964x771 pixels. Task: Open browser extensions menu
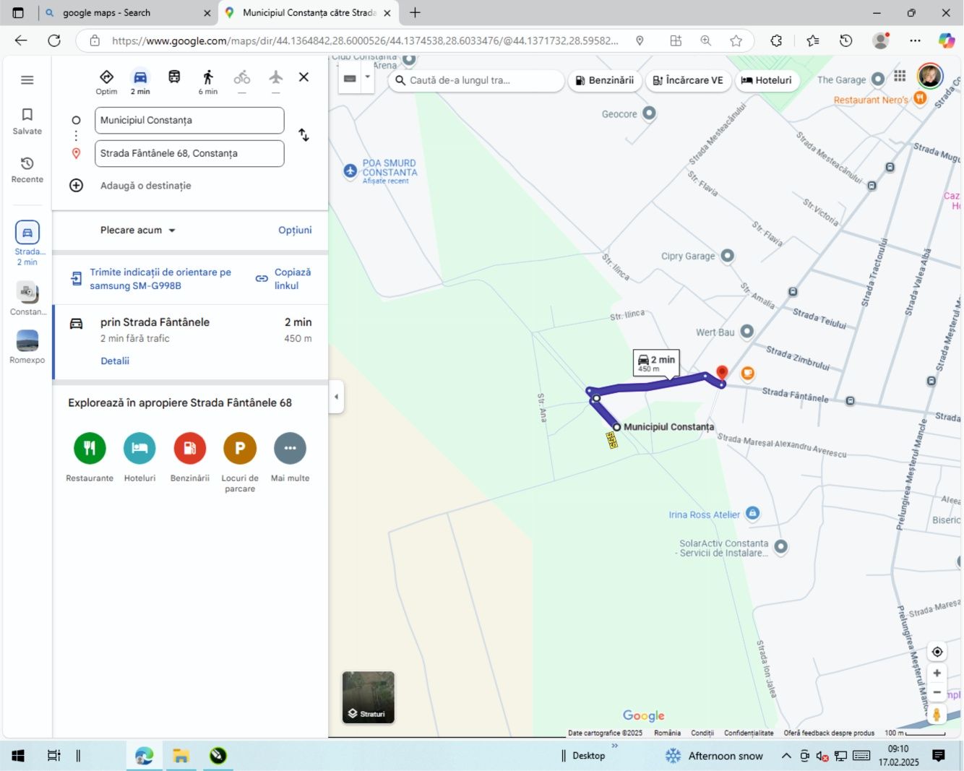776,40
